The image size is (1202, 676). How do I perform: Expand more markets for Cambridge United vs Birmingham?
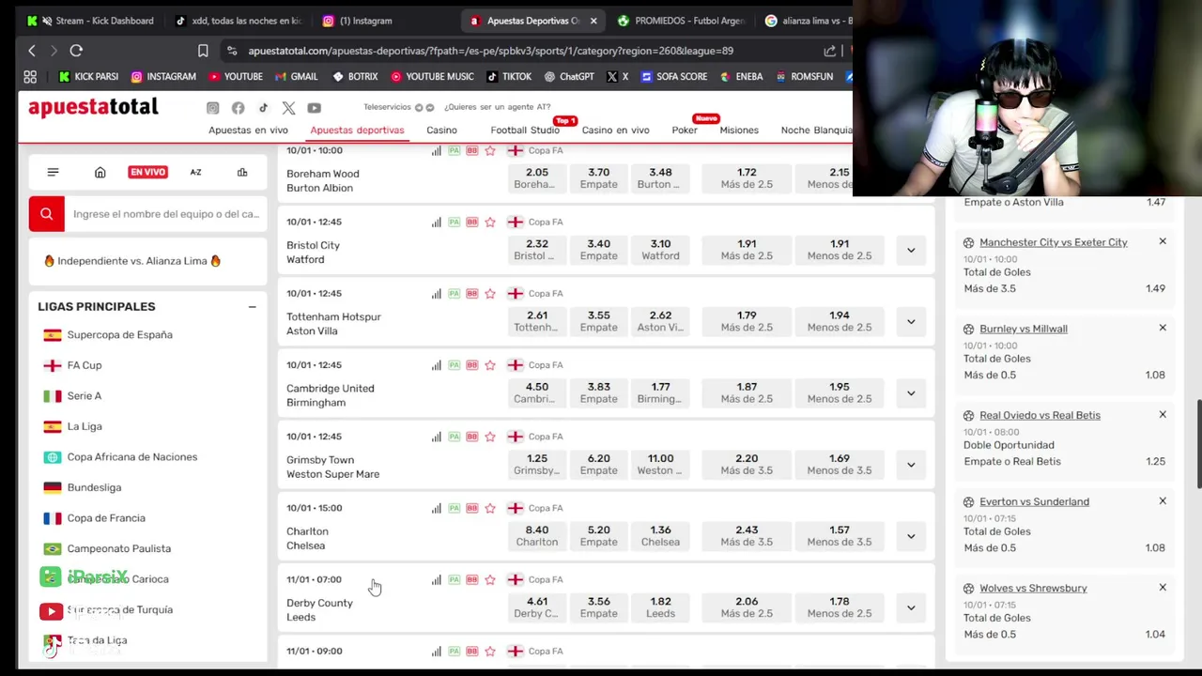[x=911, y=392]
